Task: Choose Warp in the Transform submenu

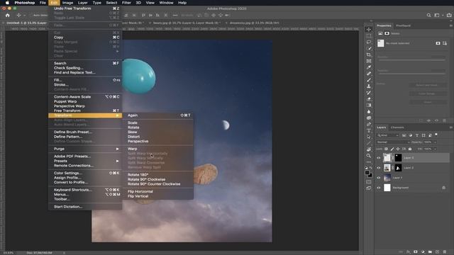Action: (x=133, y=149)
